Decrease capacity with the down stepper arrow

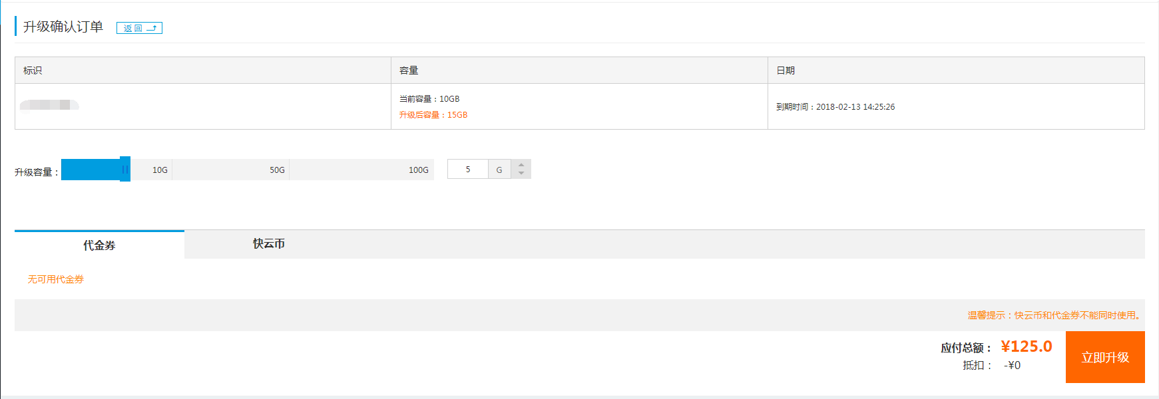point(521,174)
